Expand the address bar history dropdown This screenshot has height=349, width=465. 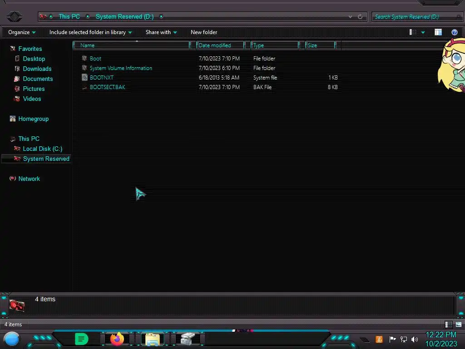[x=350, y=17]
